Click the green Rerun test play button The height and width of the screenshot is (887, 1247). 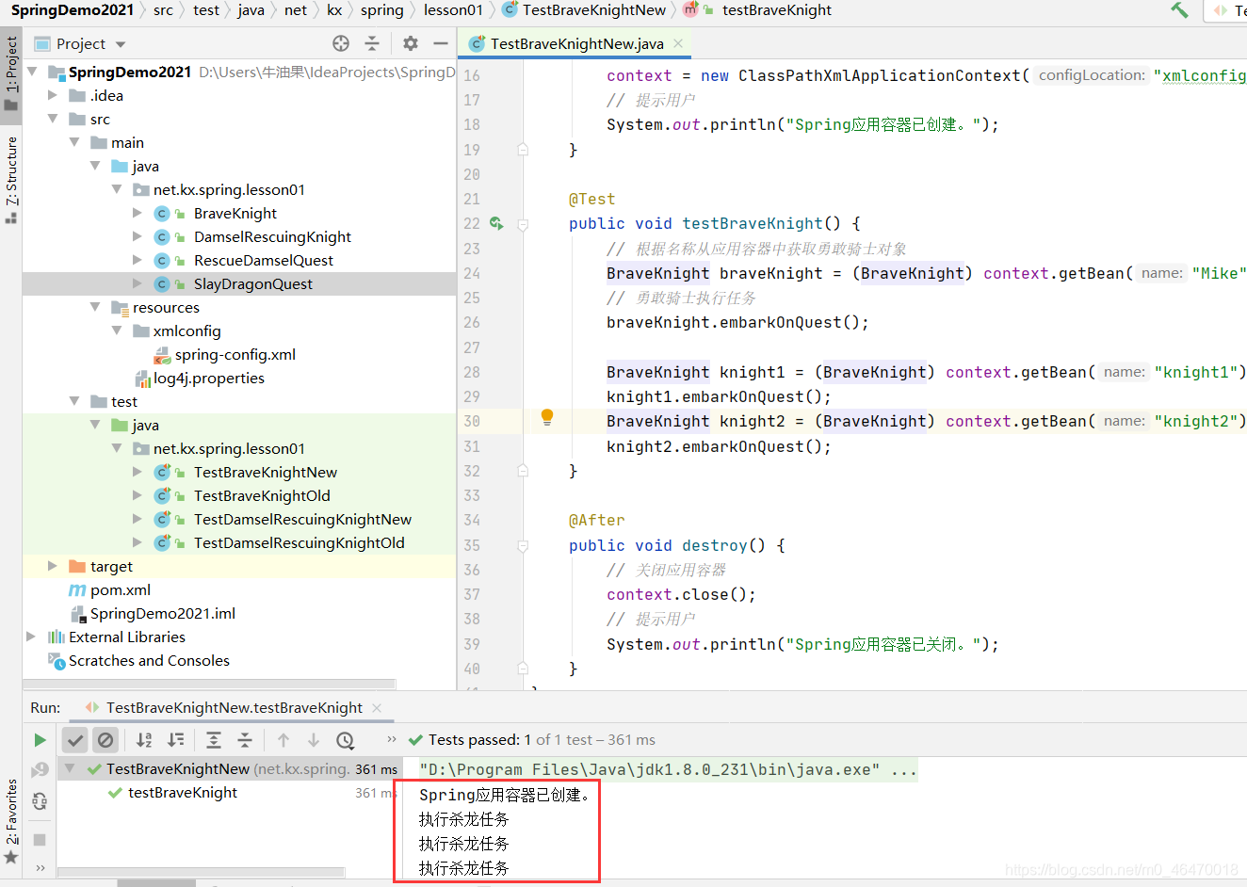tap(40, 740)
